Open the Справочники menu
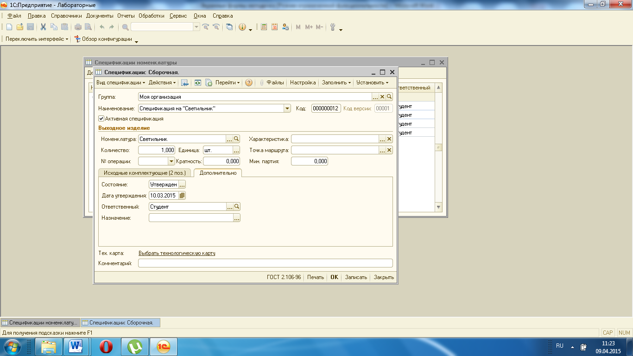Screen dimensions: 633x356 point(66,16)
